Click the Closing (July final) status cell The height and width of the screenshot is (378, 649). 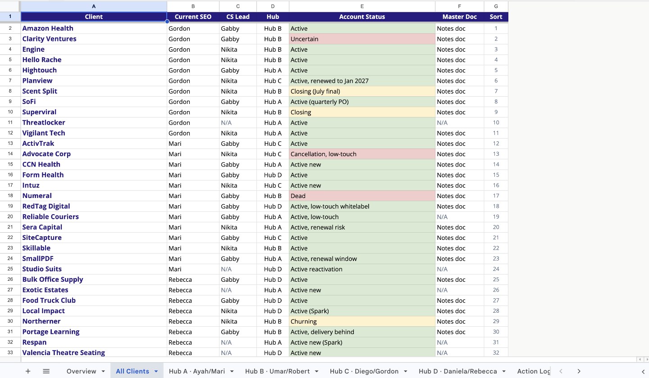click(362, 91)
